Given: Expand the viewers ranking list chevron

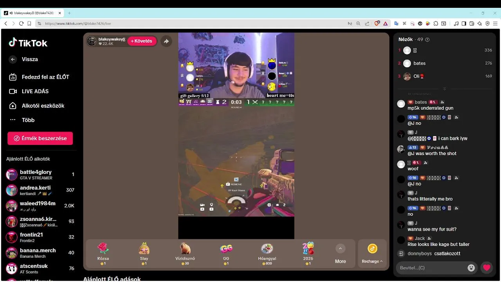Looking at the screenshot, I should coord(444,89).
